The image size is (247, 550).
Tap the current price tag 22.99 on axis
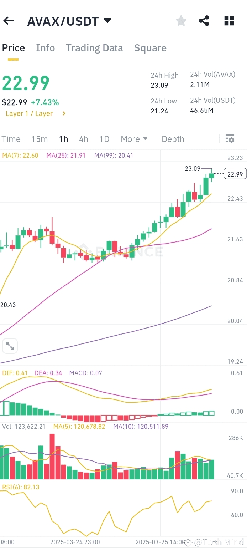235,174
